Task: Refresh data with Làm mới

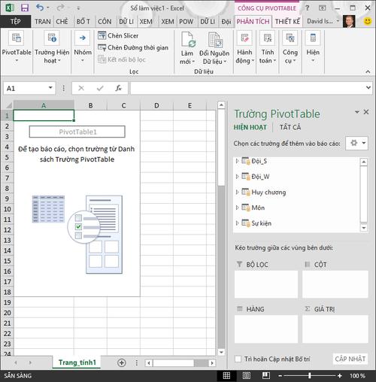Action: click(x=187, y=47)
